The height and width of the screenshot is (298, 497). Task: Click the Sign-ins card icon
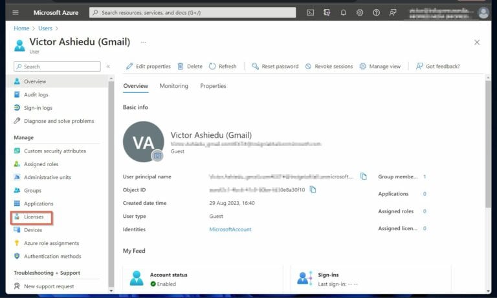pyautogui.click(x=305, y=278)
